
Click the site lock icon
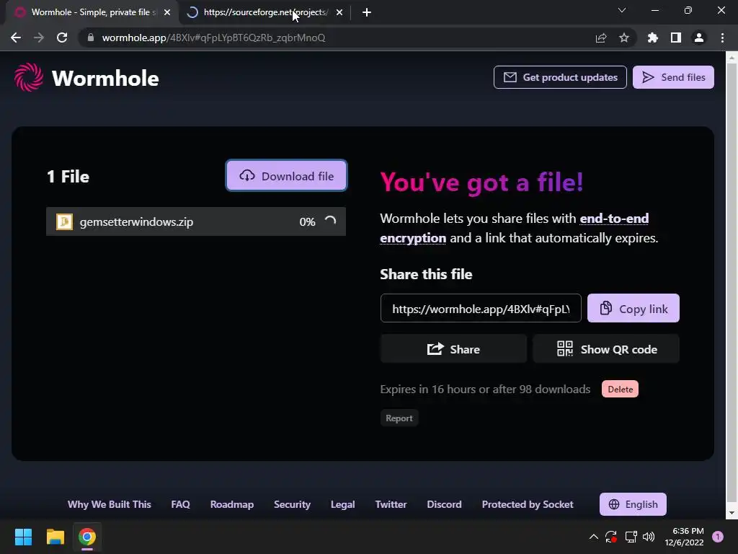[91, 38]
